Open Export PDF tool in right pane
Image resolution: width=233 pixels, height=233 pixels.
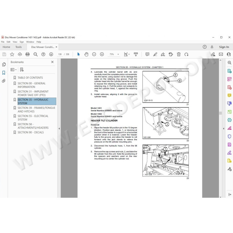tap(229, 71)
